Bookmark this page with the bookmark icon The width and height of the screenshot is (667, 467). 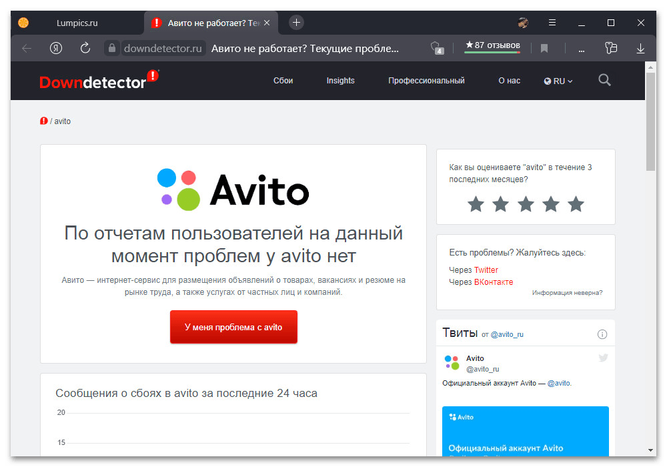click(544, 49)
